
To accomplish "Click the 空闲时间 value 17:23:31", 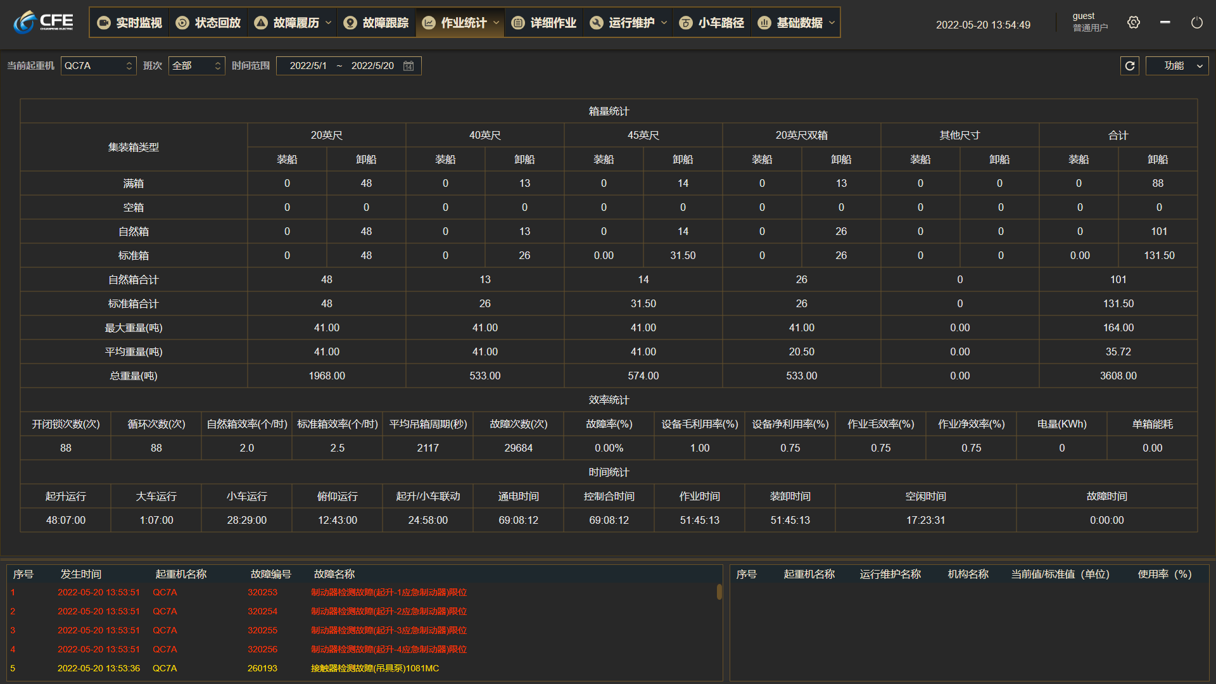I will [x=925, y=520].
